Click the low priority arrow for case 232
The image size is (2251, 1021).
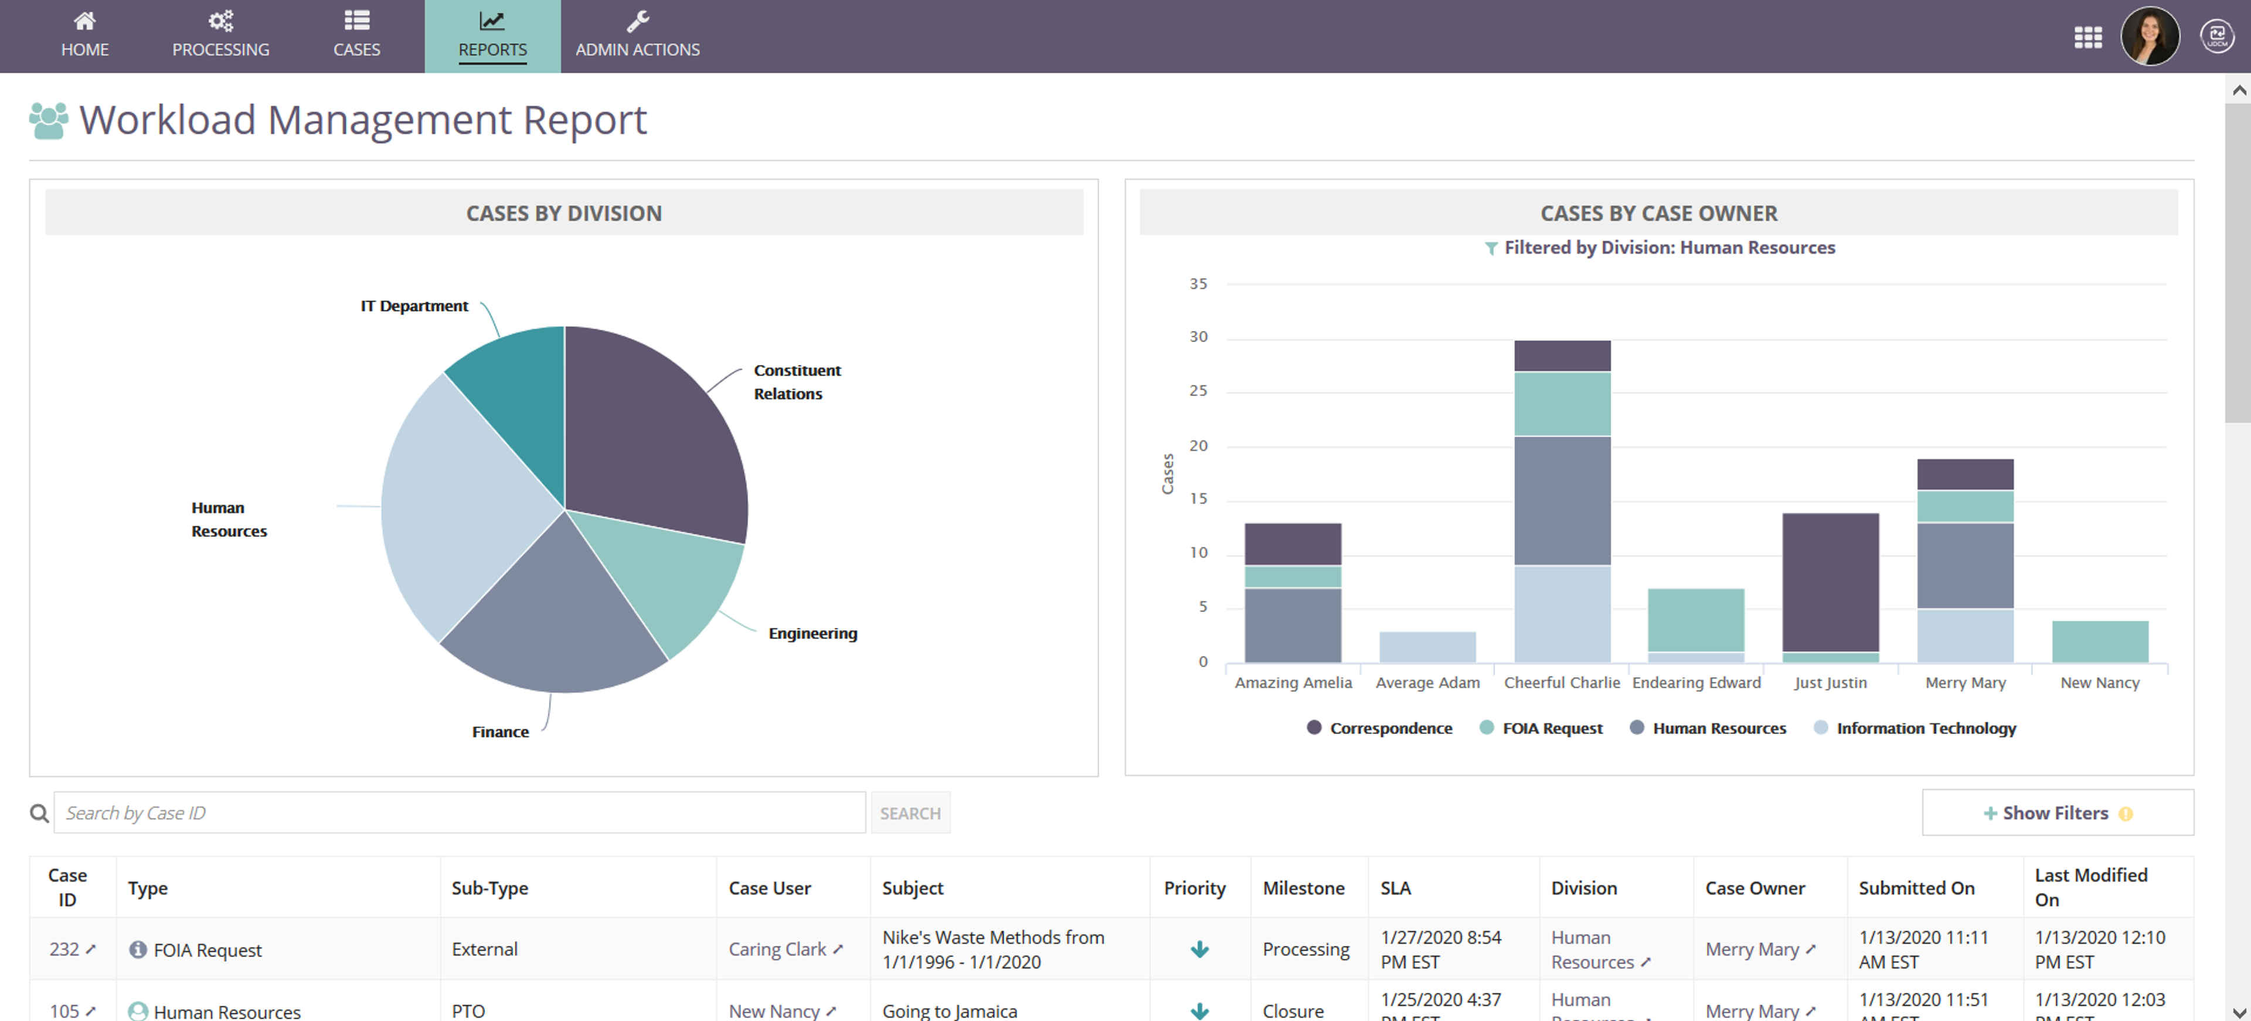pyautogui.click(x=1199, y=948)
